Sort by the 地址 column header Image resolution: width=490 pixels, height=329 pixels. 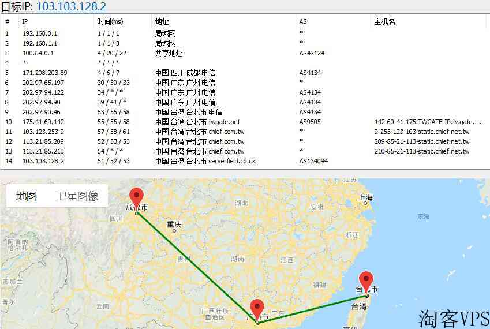pos(162,21)
